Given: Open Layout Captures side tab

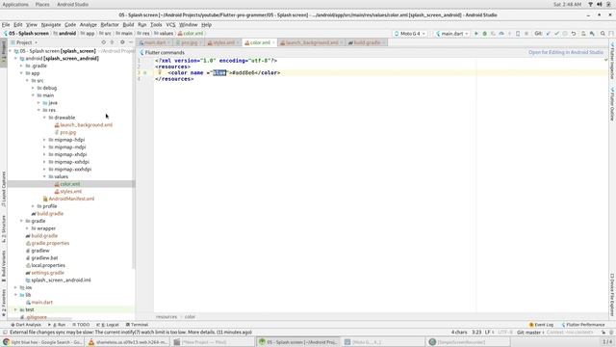Looking at the screenshot, I should [x=4, y=189].
